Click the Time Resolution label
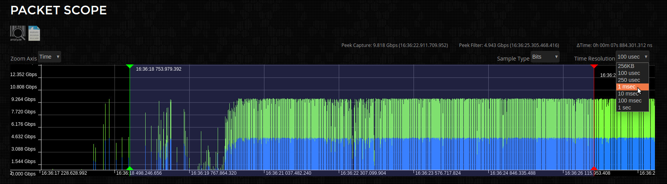The height and width of the screenshot is (184, 667). pos(594,59)
